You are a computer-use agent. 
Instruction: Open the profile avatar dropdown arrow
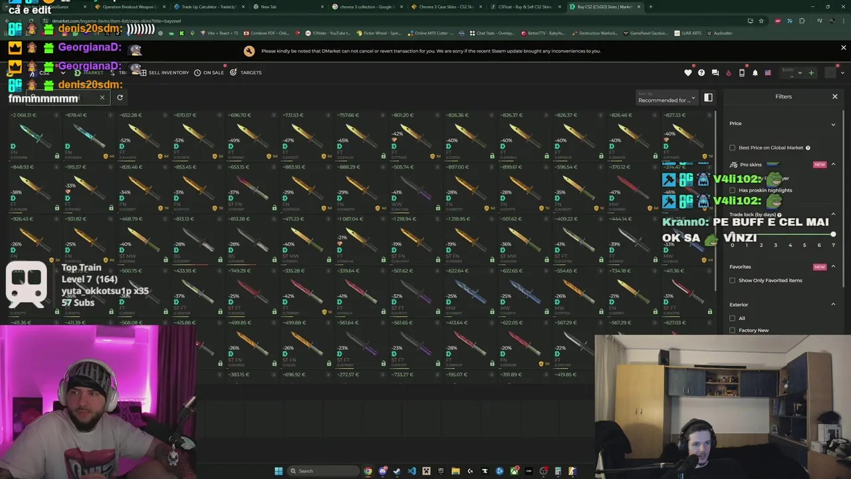pos(844,73)
